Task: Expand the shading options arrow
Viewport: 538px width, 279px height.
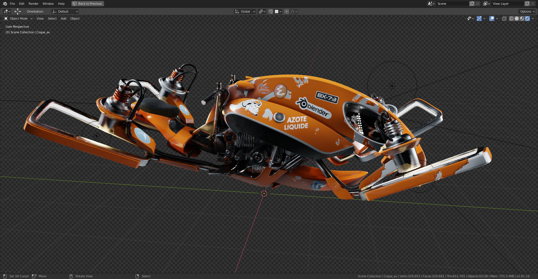Action: (533, 19)
